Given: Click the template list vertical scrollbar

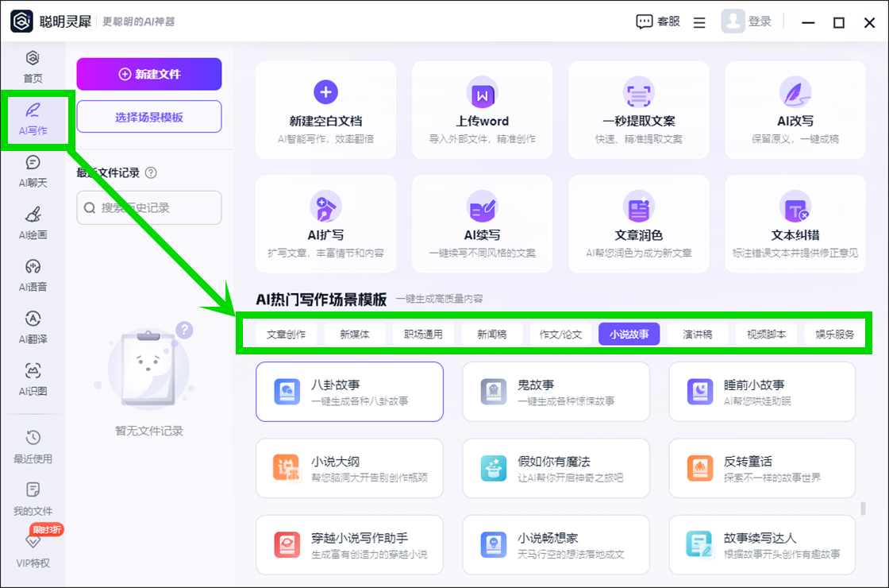Looking at the screenshot, I should coord(862,509).
